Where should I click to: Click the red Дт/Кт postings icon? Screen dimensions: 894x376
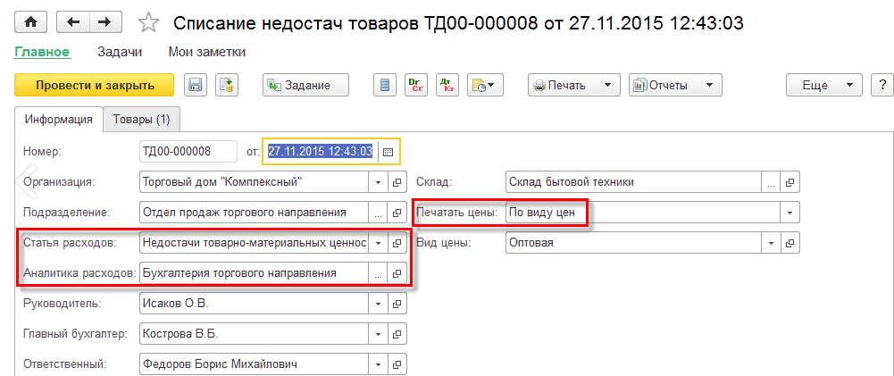click(x=447, y=86)
